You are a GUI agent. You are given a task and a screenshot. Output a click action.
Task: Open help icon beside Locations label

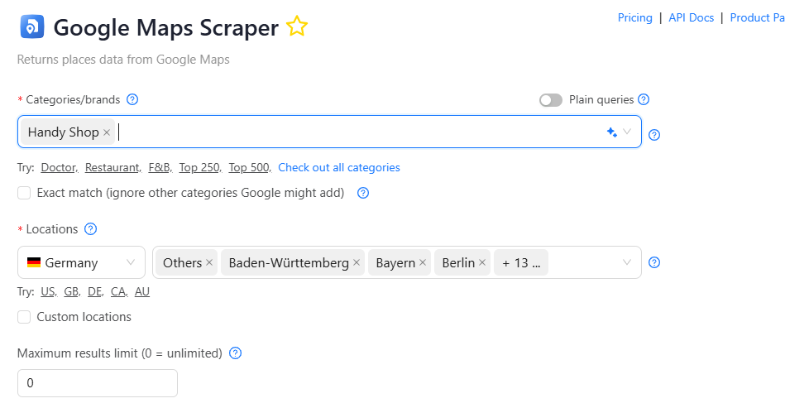91,229
